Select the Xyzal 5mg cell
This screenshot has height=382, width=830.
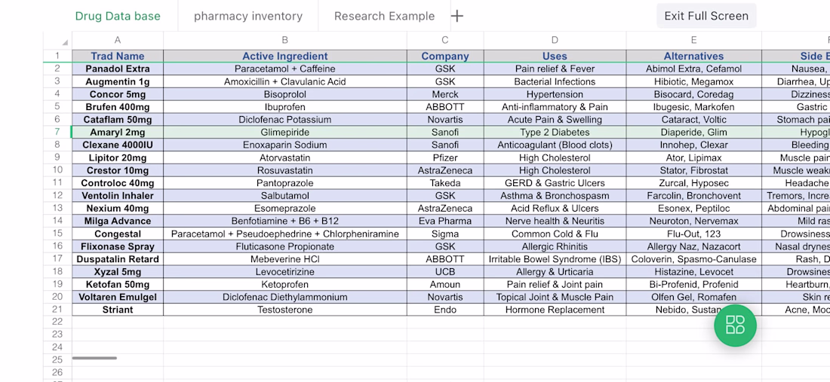click(x=118, y=271)
